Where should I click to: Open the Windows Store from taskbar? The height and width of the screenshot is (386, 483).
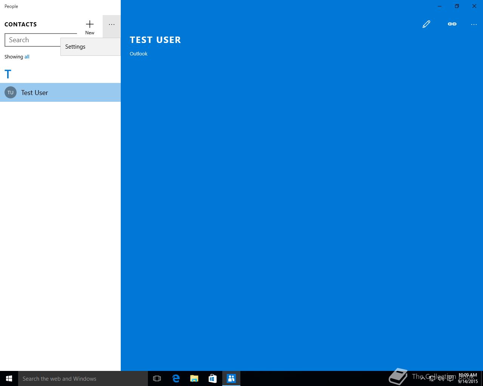[x=213, y=378]
